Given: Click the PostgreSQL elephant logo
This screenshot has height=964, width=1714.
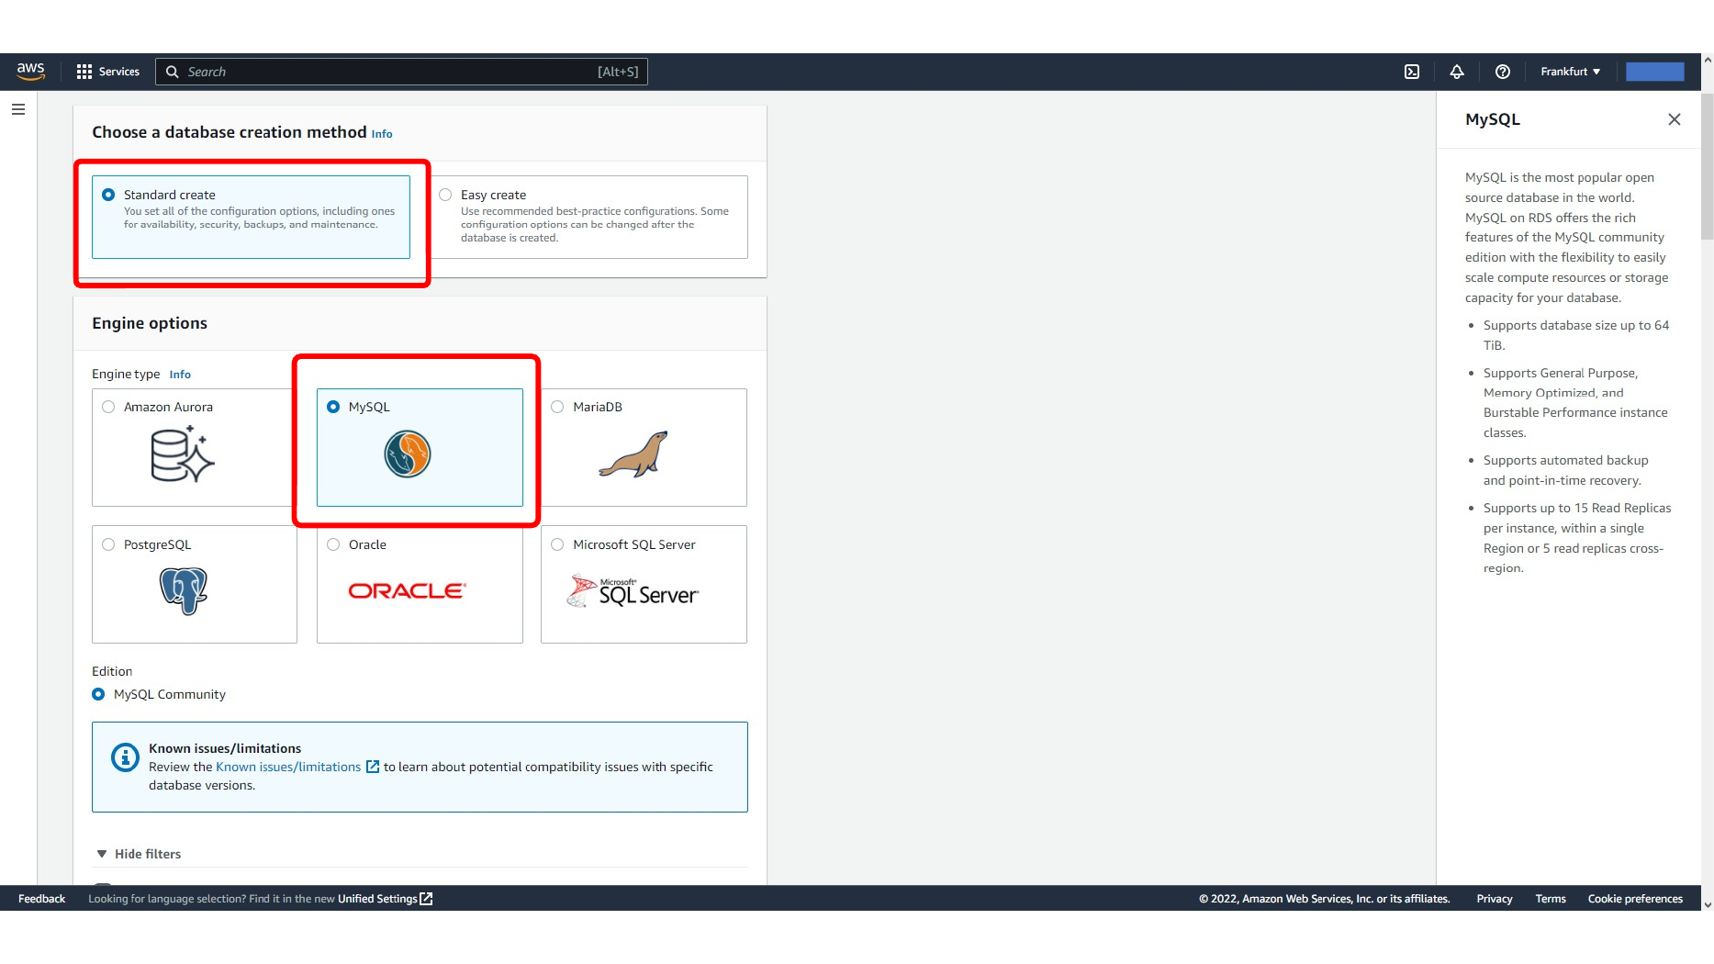Looking at the screenshot, I should [184, 590].
